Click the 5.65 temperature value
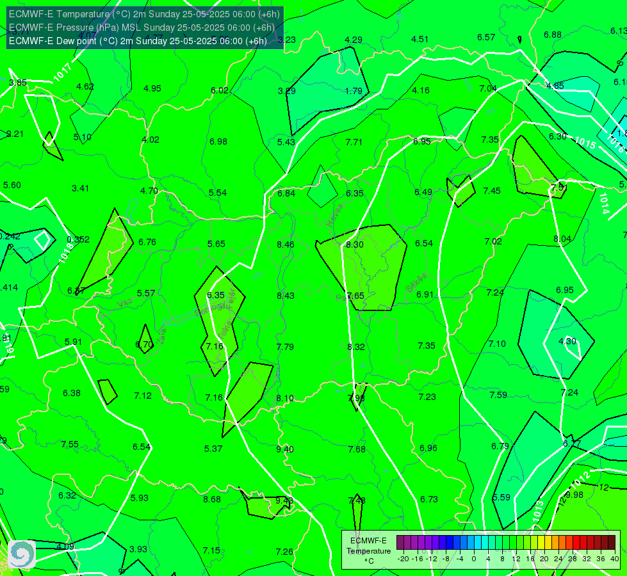The image size is (627, 576). tap(216, 244)
